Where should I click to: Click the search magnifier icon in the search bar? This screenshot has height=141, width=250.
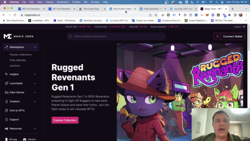pyautogui.click(x=70, y=36)
